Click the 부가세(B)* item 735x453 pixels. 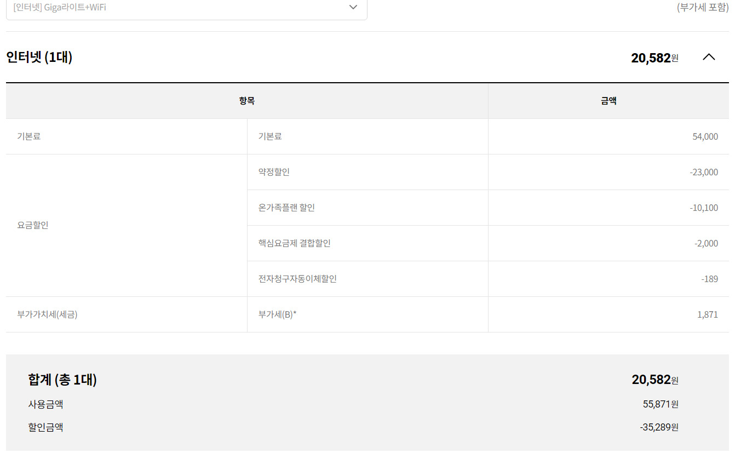point(277,314)
